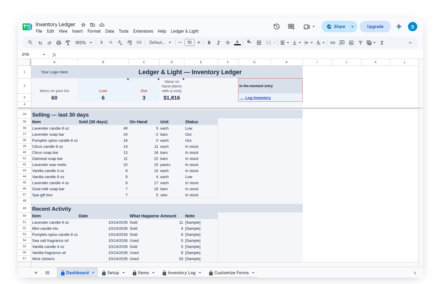441x284 pixels.
Task: Open the Ledger & Light menu
Action: pyautogui.click(x=185, y=31)
